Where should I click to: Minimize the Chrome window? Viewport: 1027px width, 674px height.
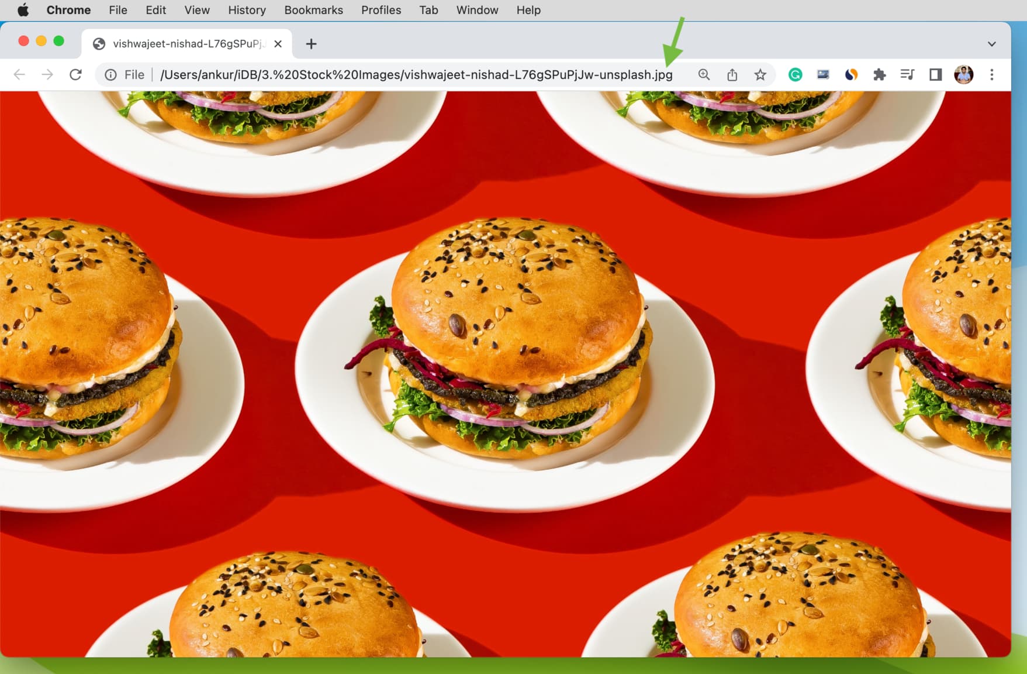(x=41, y=41)
